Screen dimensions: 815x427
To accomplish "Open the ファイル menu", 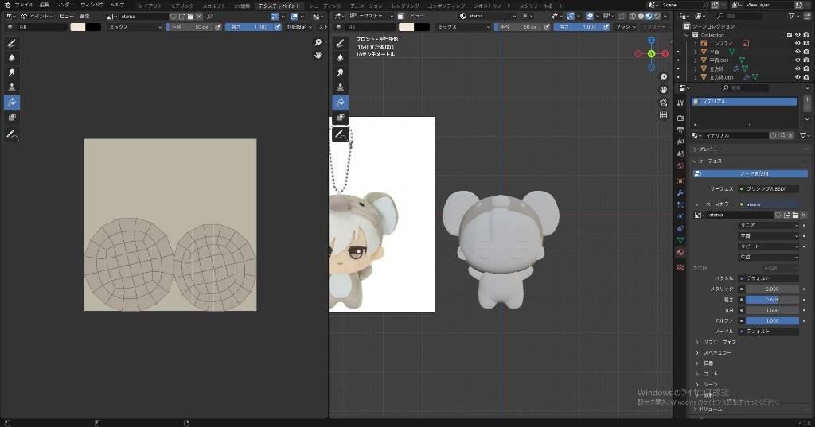I will [x=24, y=5].
